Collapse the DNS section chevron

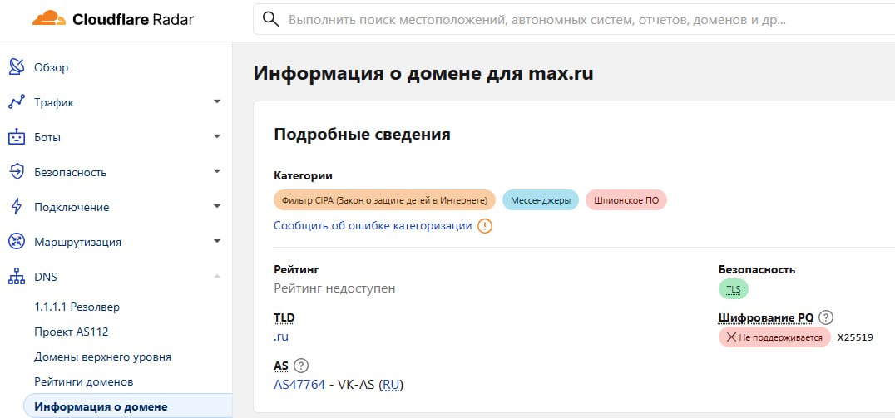point(217,277)
